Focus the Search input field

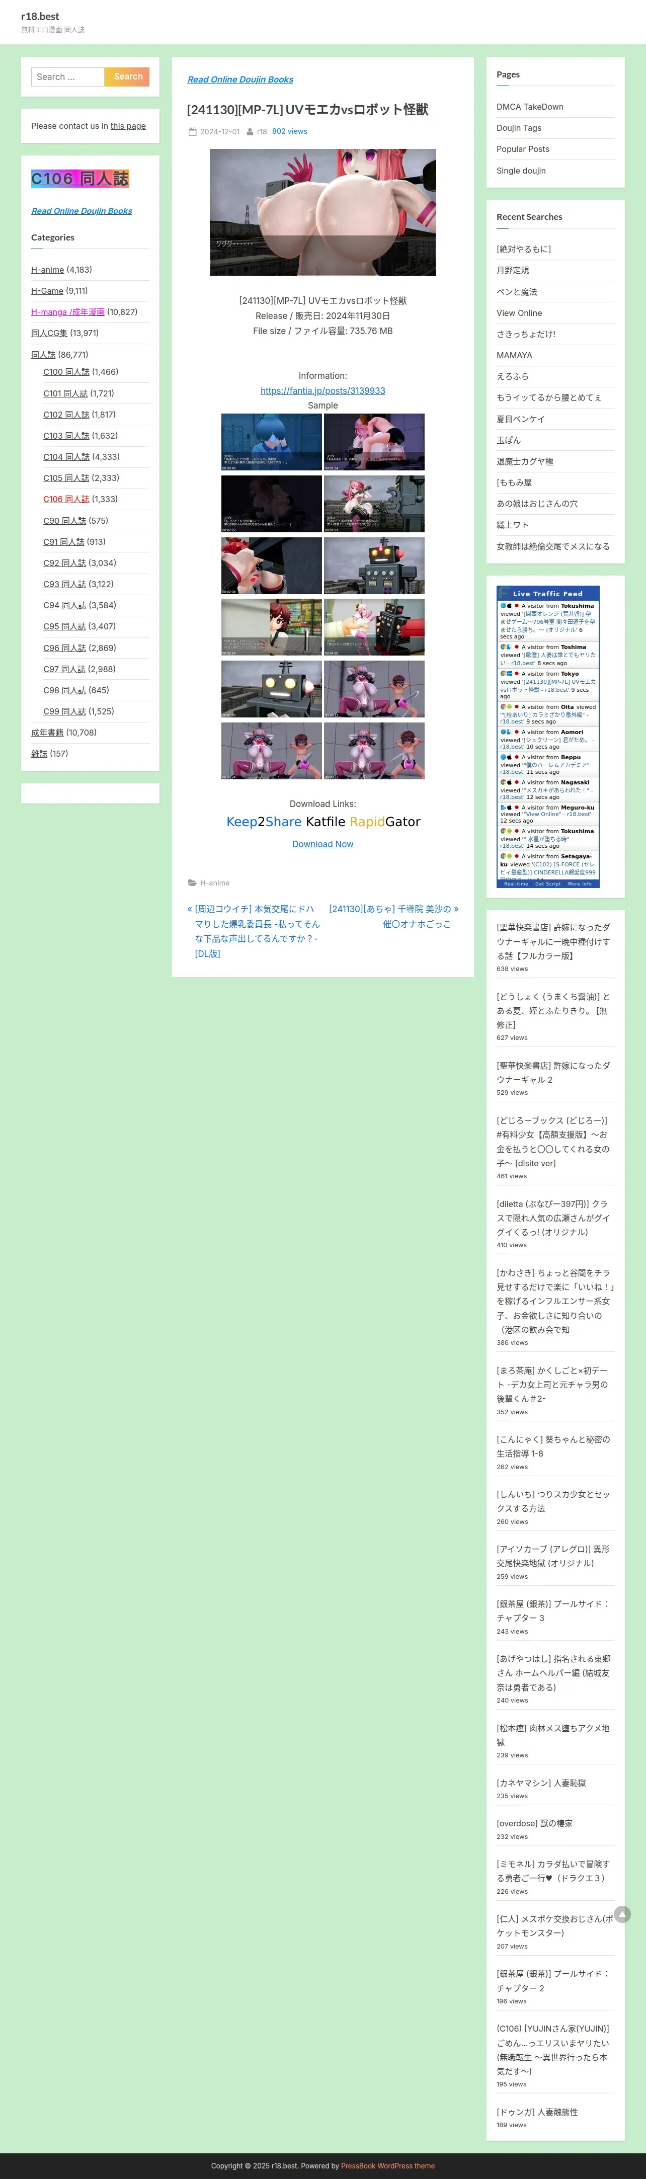tap(67, 77)
